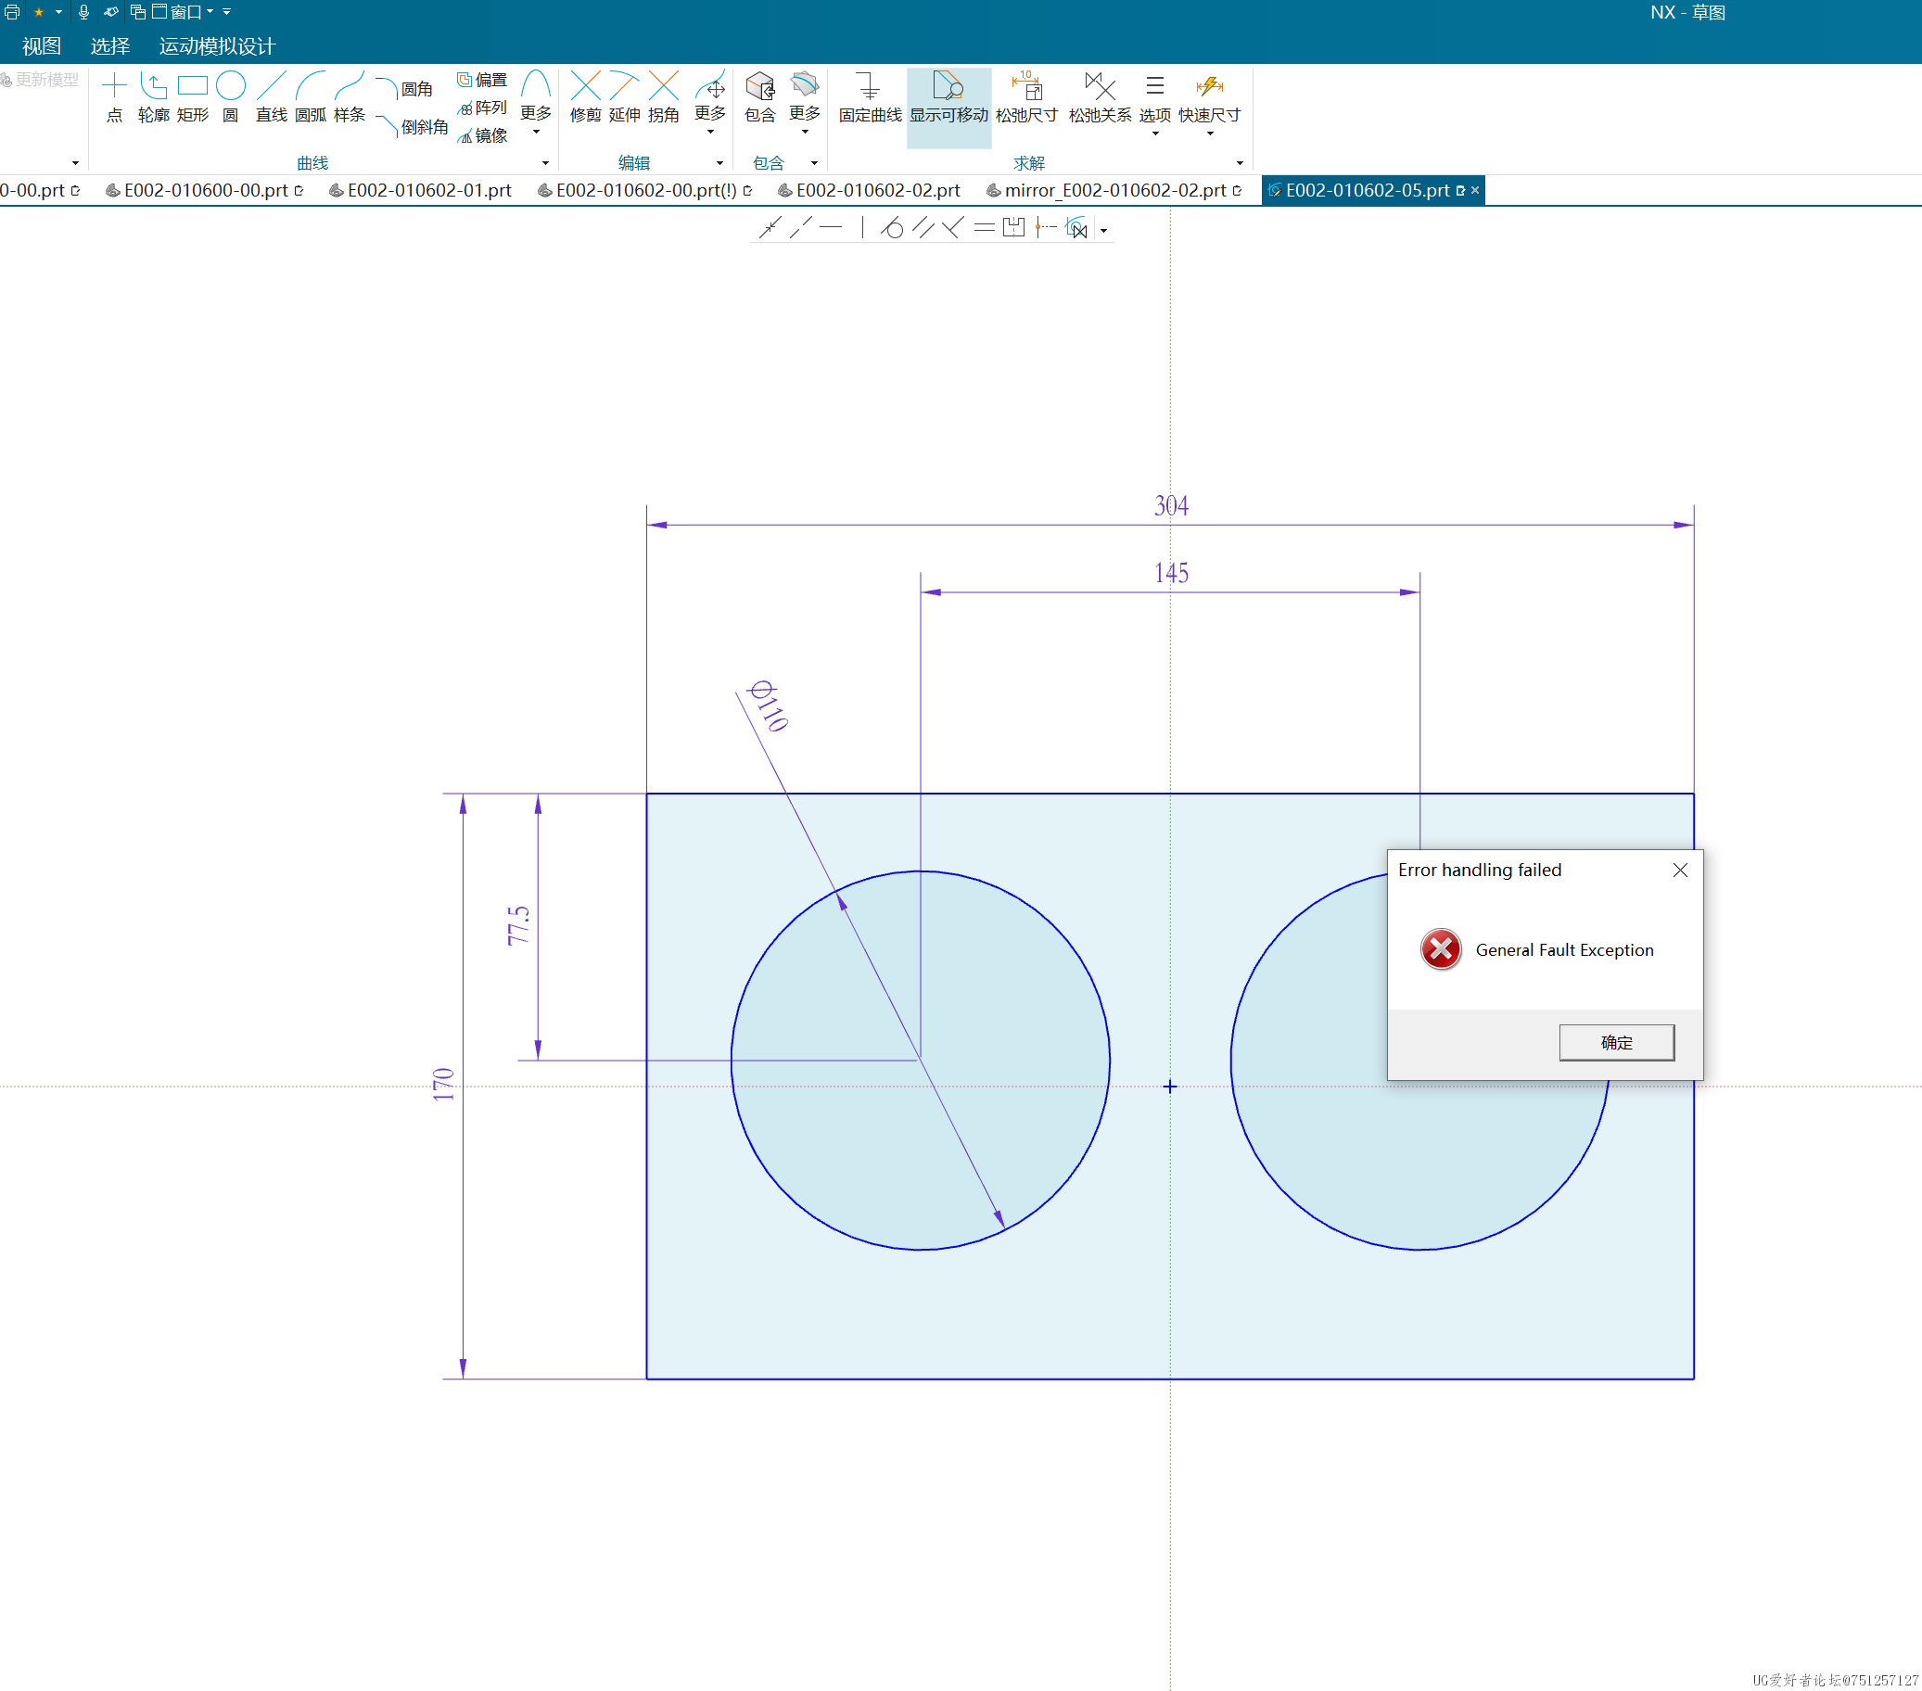This screenshot has width=1922, height=1691.
Task: Click 确定 in the error dialog
Action: pos(1616,1042)
